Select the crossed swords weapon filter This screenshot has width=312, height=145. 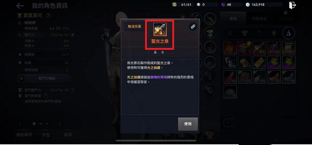230,33
